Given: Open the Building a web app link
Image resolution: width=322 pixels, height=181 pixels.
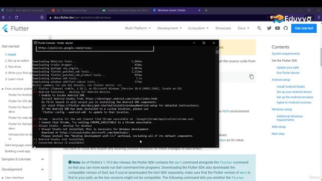Looking at the screenshot, I should tap(18, 151).
